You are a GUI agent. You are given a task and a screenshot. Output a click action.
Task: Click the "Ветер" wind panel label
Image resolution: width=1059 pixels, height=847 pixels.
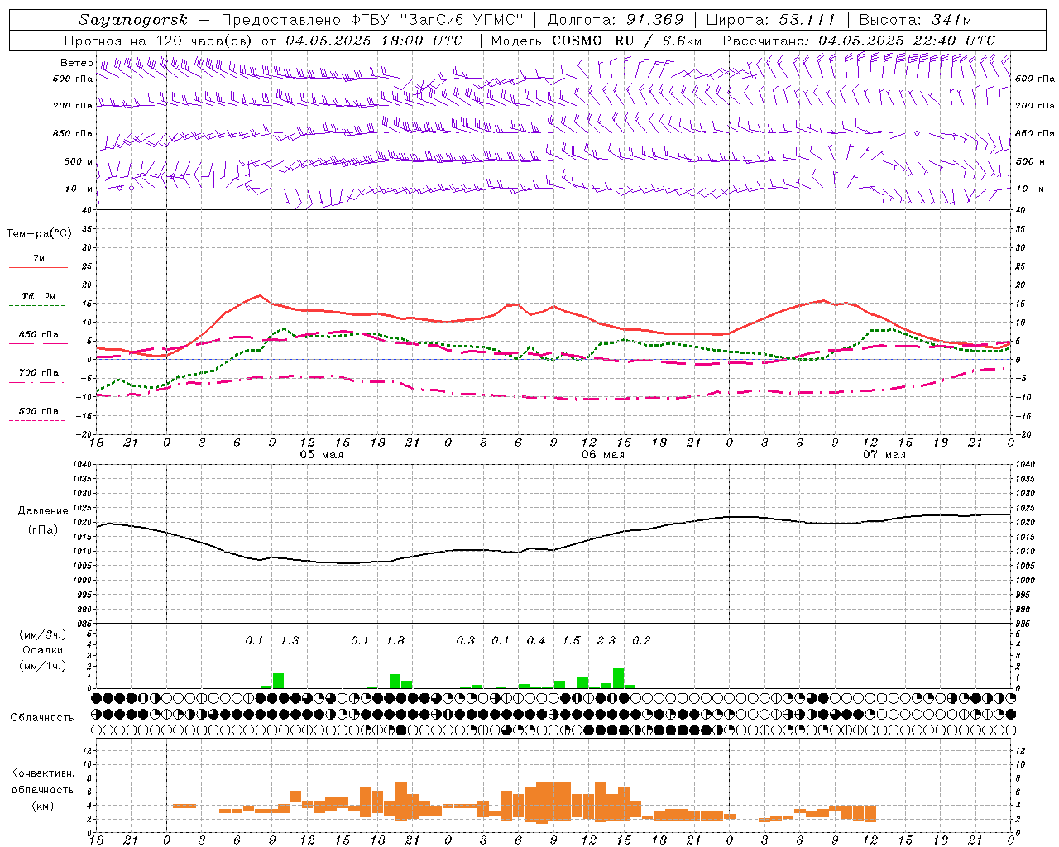[76, 63]
